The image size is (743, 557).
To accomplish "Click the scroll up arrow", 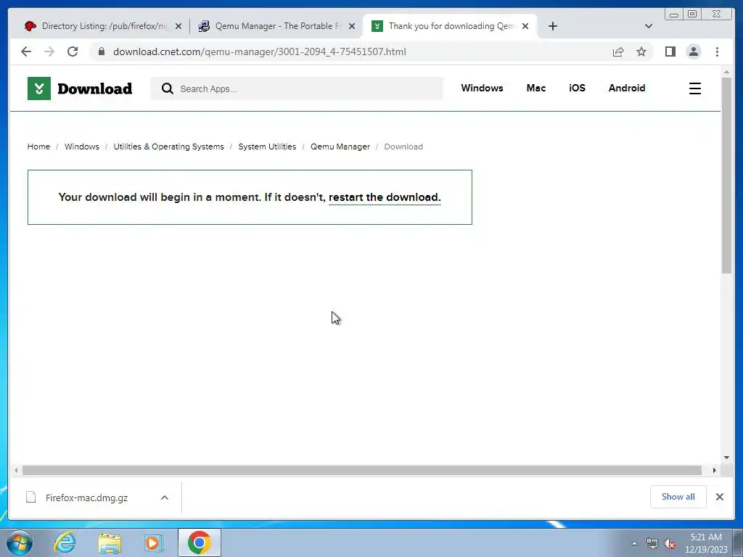I will (x=726, y=72).
